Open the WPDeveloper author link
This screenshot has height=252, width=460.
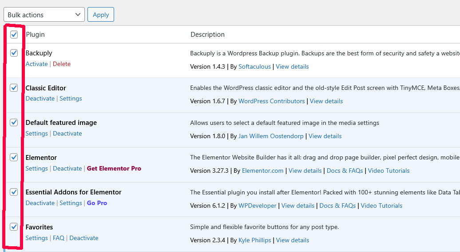click(x=258, y=205)
